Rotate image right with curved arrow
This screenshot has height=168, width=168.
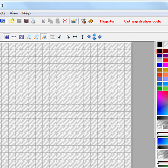tap(68, 37)
